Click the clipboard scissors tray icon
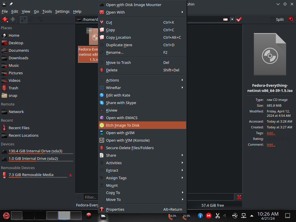 (217, 216)
